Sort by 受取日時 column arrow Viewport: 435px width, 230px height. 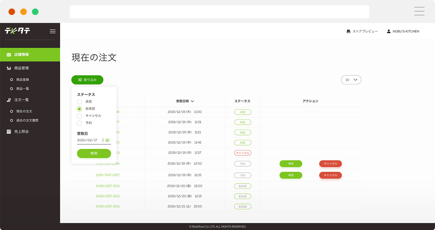click(x=192, y=101)
